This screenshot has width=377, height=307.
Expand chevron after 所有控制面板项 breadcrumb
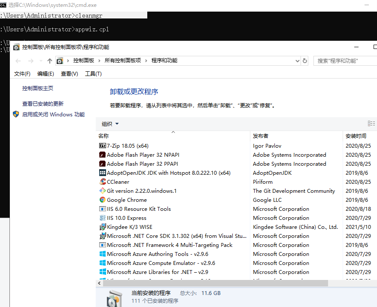(x=146, y=61)
